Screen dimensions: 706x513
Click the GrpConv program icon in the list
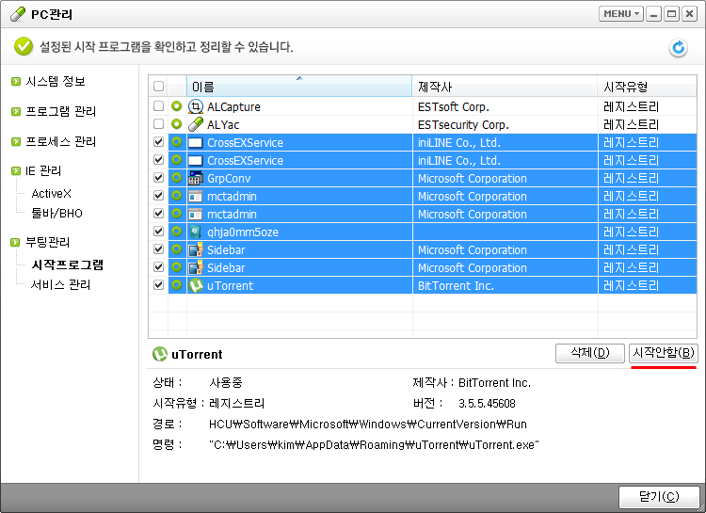[196, 178]
